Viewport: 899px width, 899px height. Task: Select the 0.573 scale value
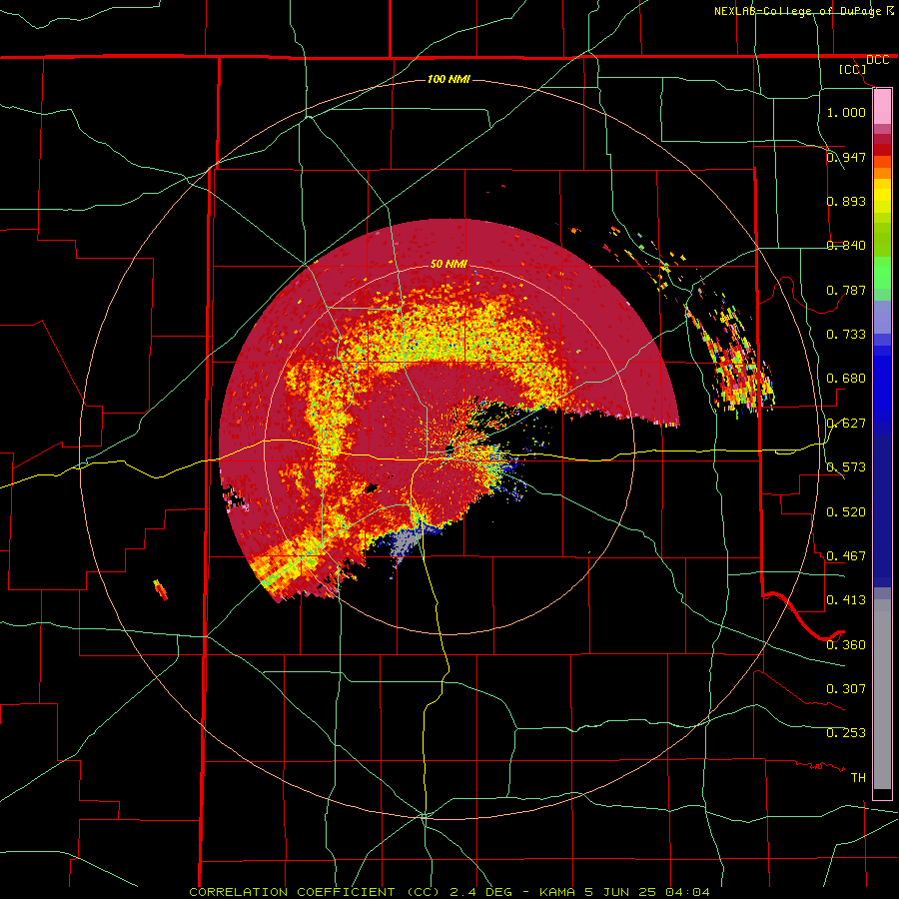[846, 466]
